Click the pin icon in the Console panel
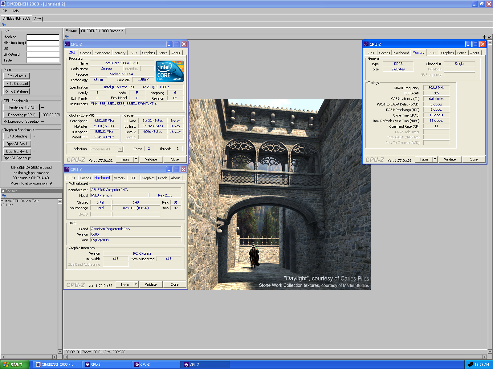The image size is (493, 369). (4, 196)
